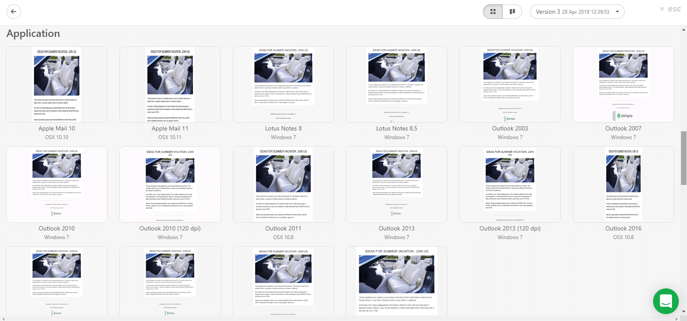Click the Outlook 2013 (120 dpi) label

point(510,228)
